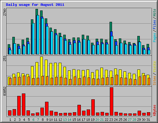Viewport: 158px width, 123px height.
Task: Click day label 8 on the x-axis
Action: [43, 120]
